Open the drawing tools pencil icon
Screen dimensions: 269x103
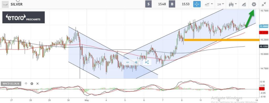click(x=244, y=5)
